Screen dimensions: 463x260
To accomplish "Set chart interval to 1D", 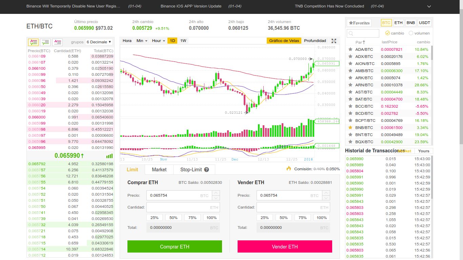I will point(173,41).
